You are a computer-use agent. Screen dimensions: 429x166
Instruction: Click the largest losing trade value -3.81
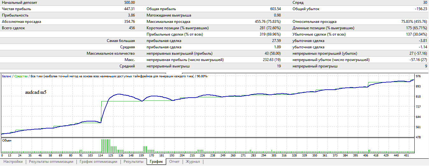point(423,41)
